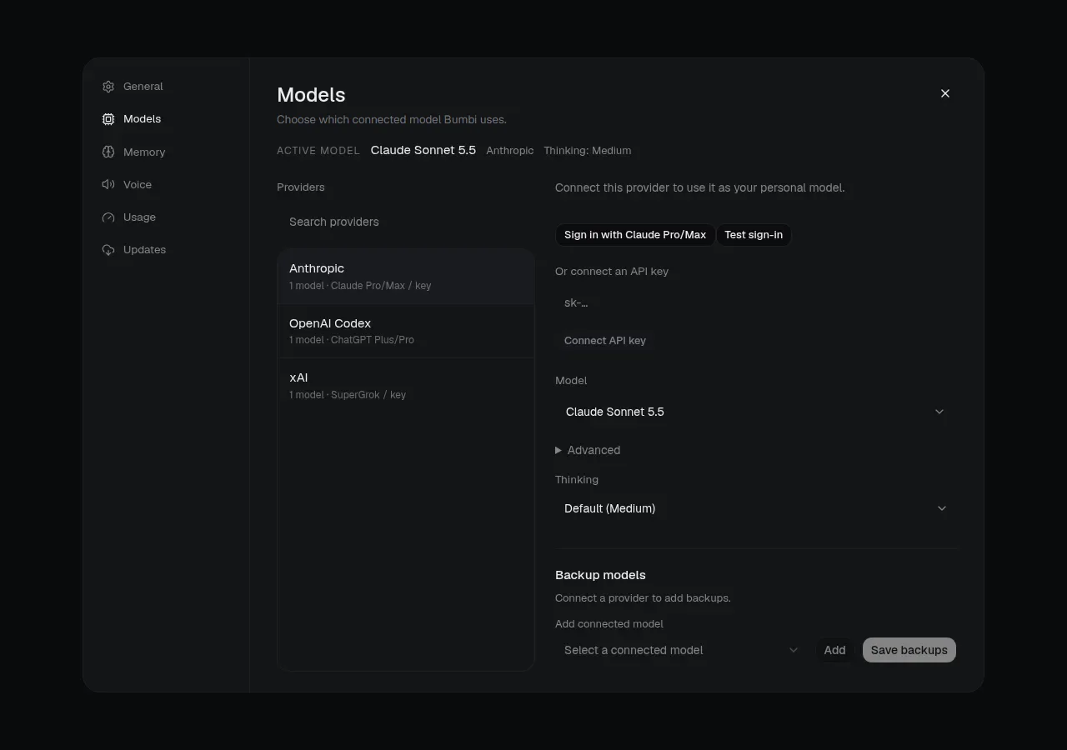Click the Usage gauge icon
The width and height of the screenshot is (1067, 750).
pyautogui.click(x=108, y=217)
